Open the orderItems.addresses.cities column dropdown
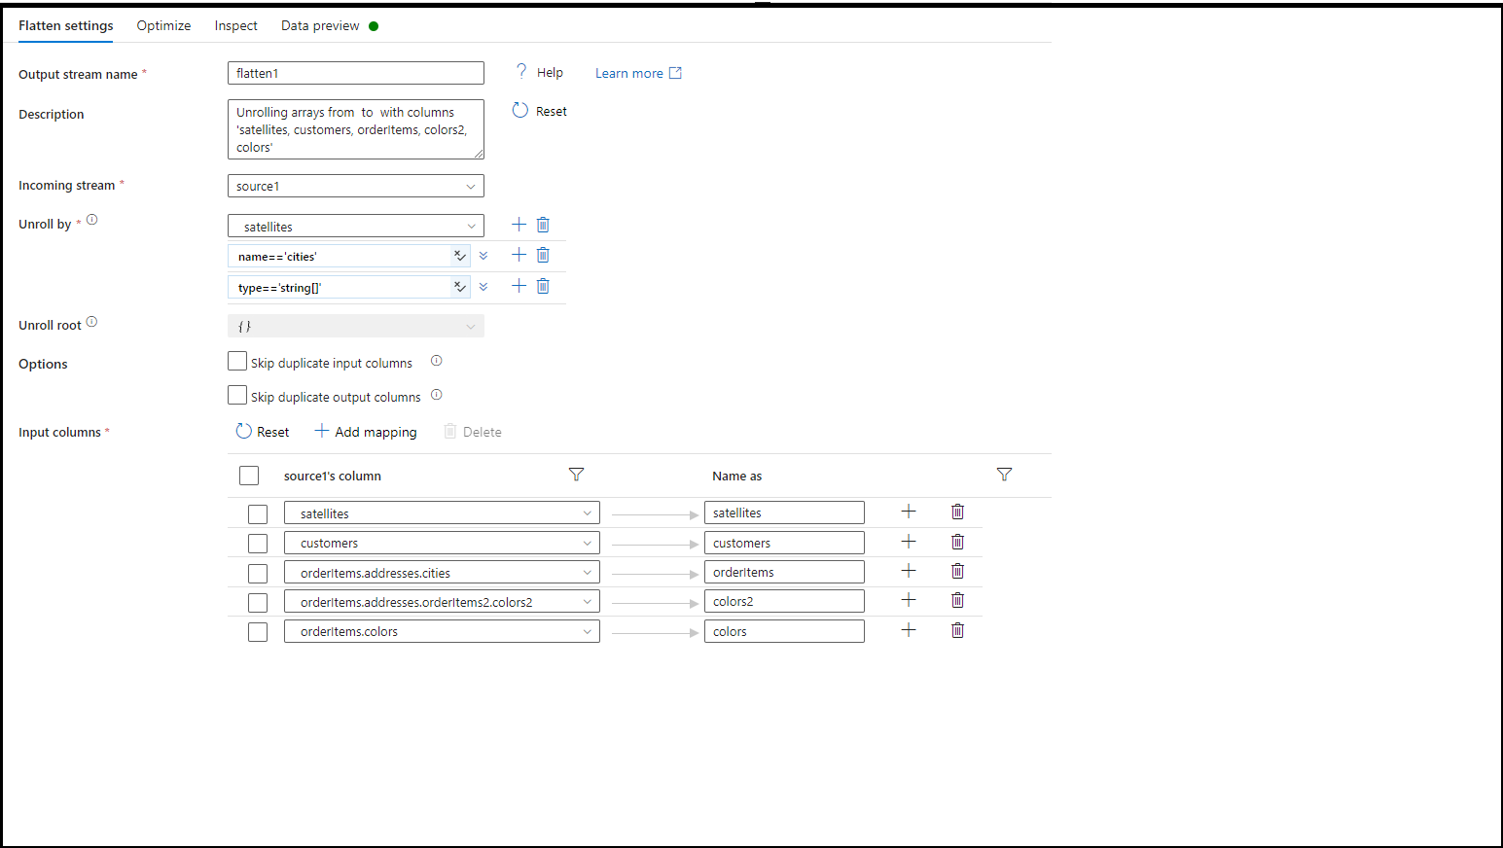Screen dimensions: 1503x848 (588, 572)
